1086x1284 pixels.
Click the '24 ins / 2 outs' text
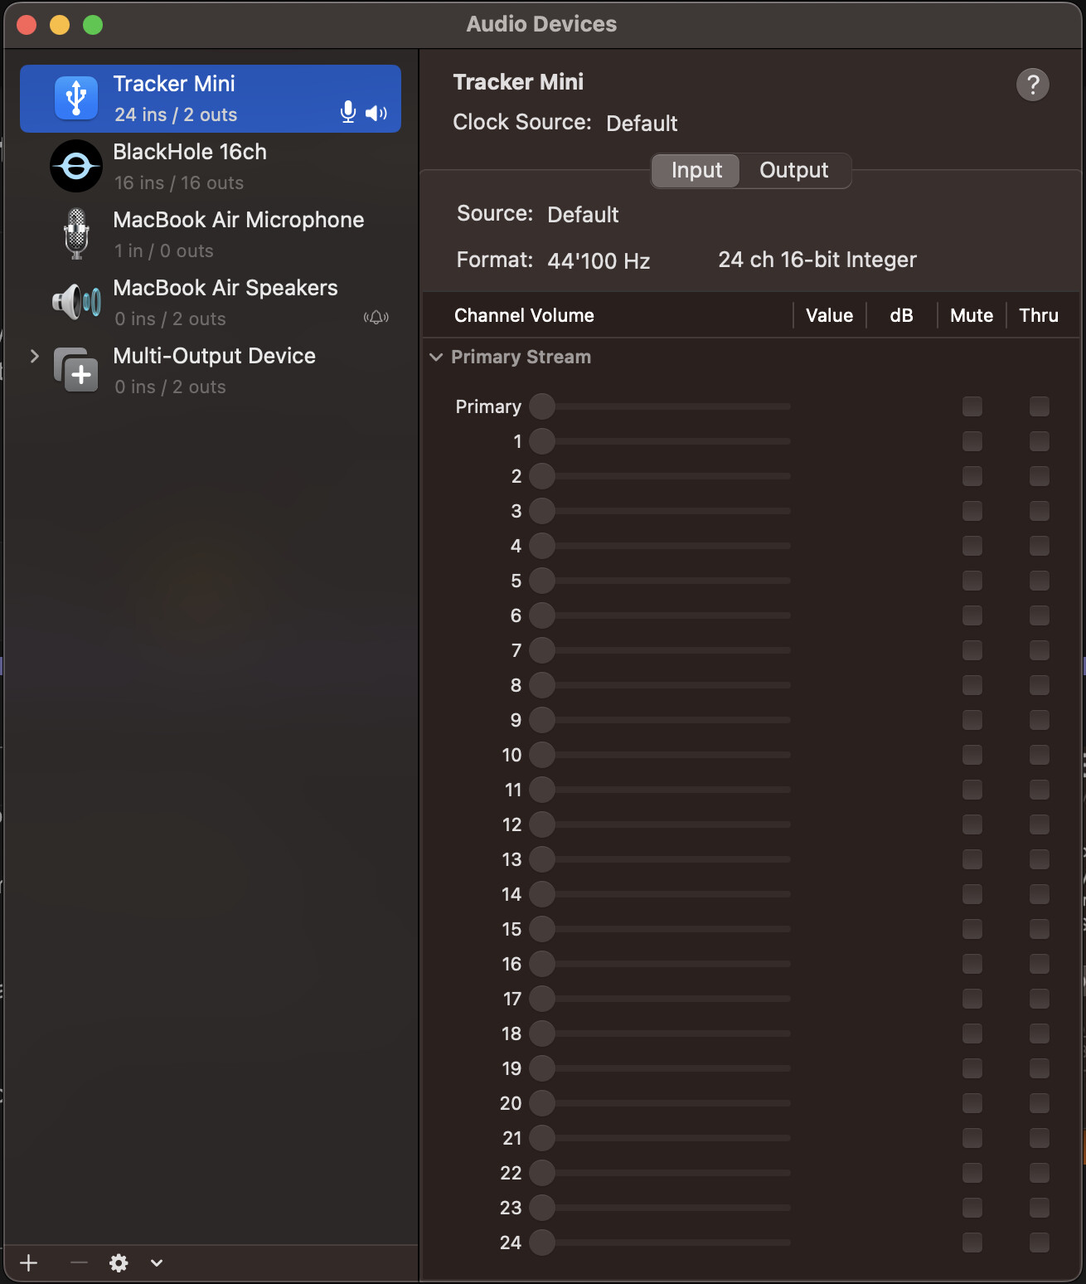click(176, 114)
